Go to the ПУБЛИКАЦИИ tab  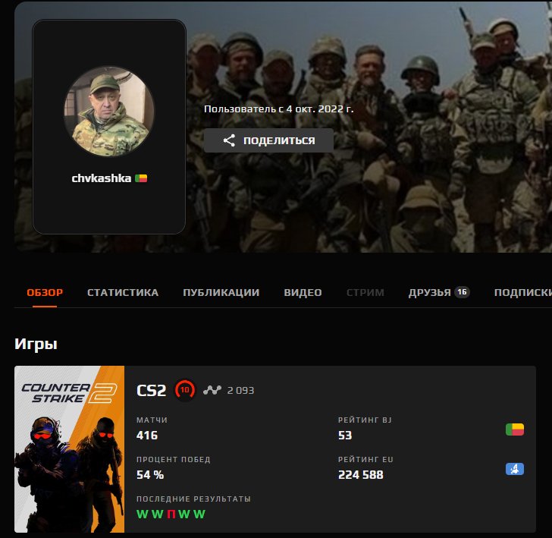coord(221,292)
